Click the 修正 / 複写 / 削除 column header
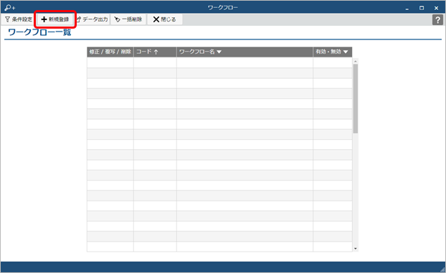The height and width of the screenshot is (273, 446). (x=110, y=52)
